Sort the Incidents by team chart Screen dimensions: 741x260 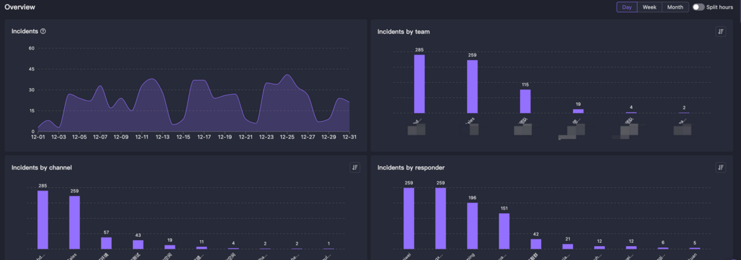720,32
